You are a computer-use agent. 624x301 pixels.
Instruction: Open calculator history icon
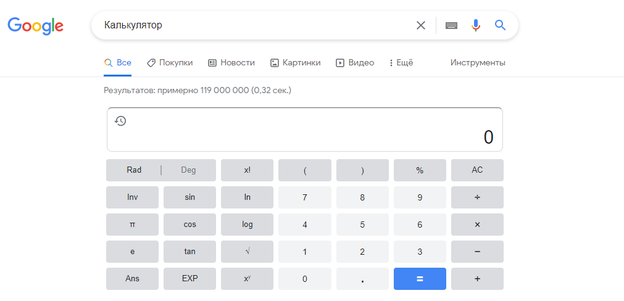click(x=120, y=120)
